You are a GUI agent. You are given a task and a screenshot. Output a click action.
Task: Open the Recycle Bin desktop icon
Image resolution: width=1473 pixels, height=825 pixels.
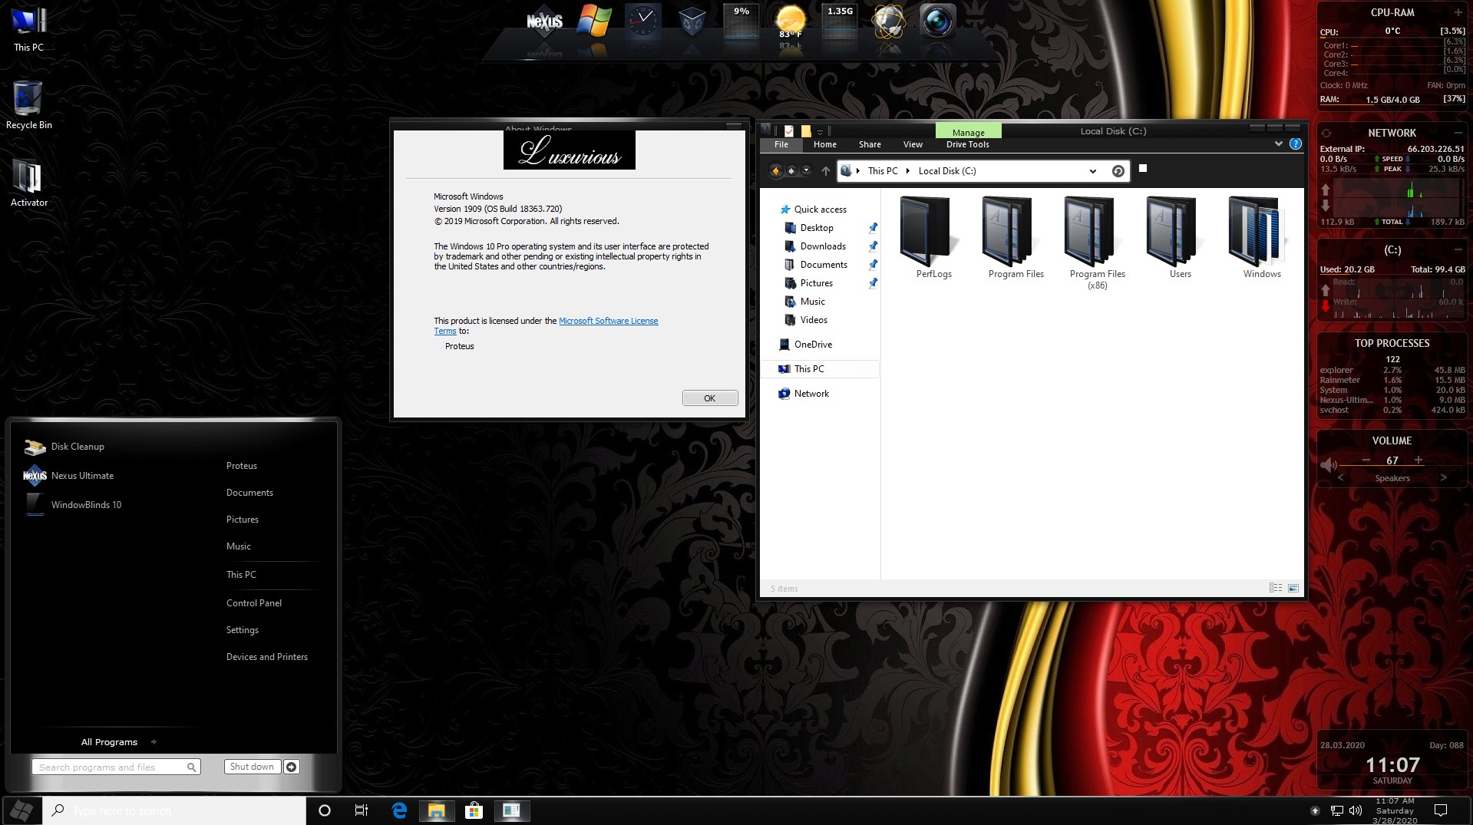28,105
